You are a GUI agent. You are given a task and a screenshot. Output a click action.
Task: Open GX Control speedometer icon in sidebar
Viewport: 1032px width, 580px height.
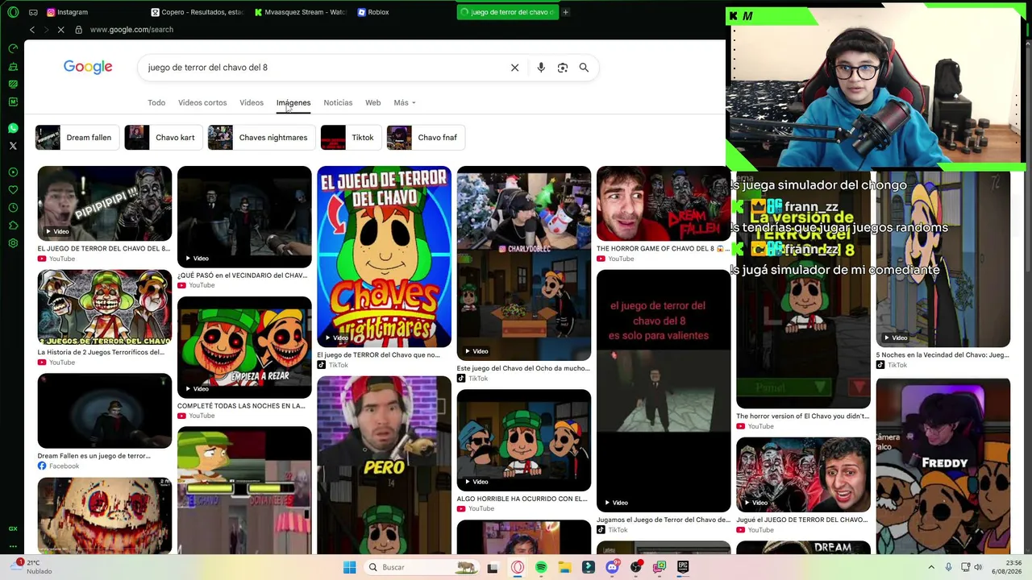point(13,48)
